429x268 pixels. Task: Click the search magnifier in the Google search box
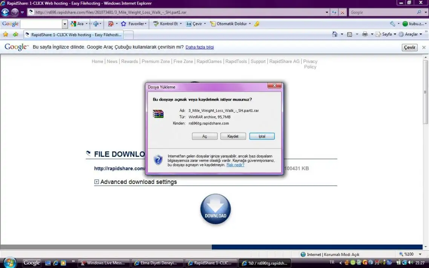419,12
